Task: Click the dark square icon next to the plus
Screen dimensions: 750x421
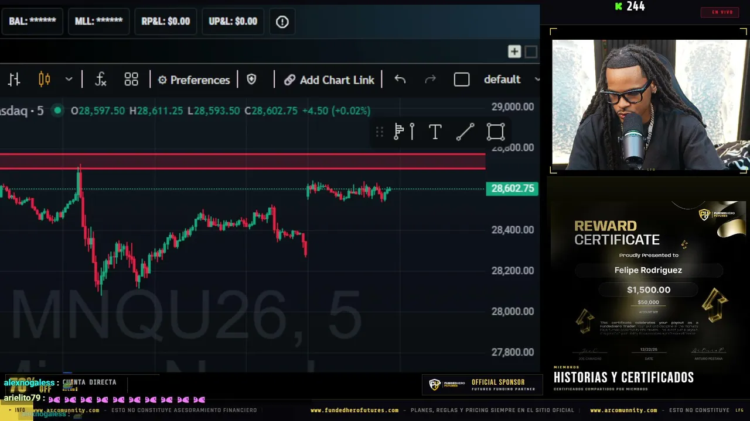Action: click(x=531, y=52)
